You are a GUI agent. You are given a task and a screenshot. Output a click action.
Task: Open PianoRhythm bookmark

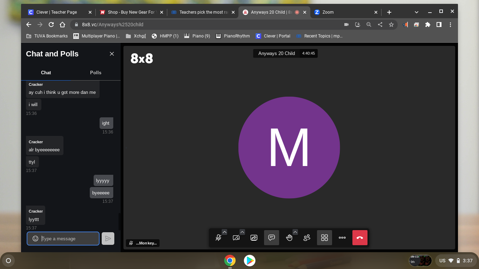pyautogui.click(x=233, y=36)
